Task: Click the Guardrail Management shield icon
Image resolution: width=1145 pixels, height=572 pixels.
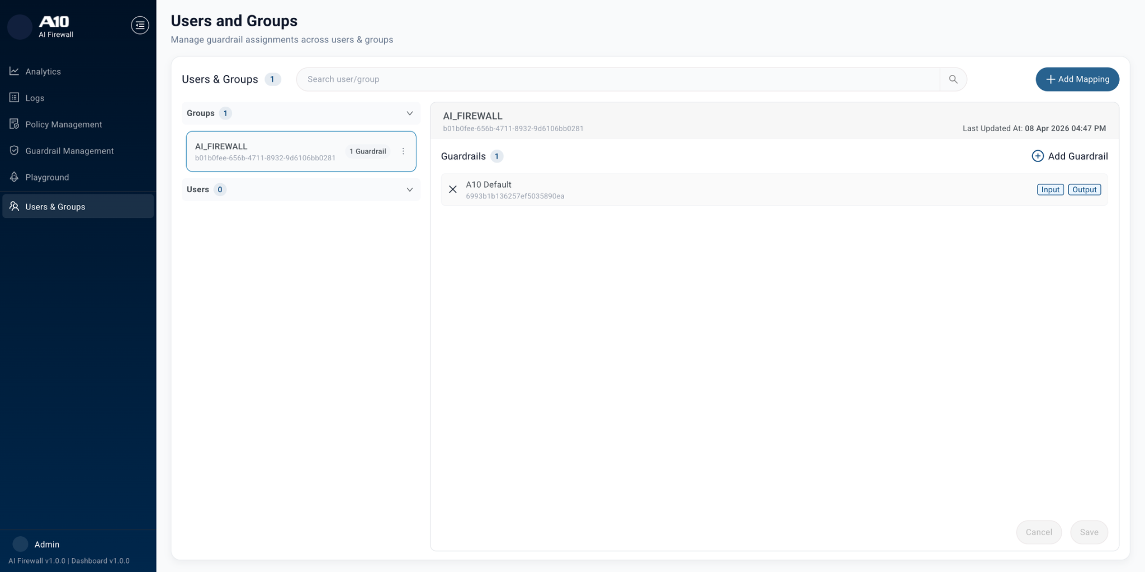Action: (14, 151)
